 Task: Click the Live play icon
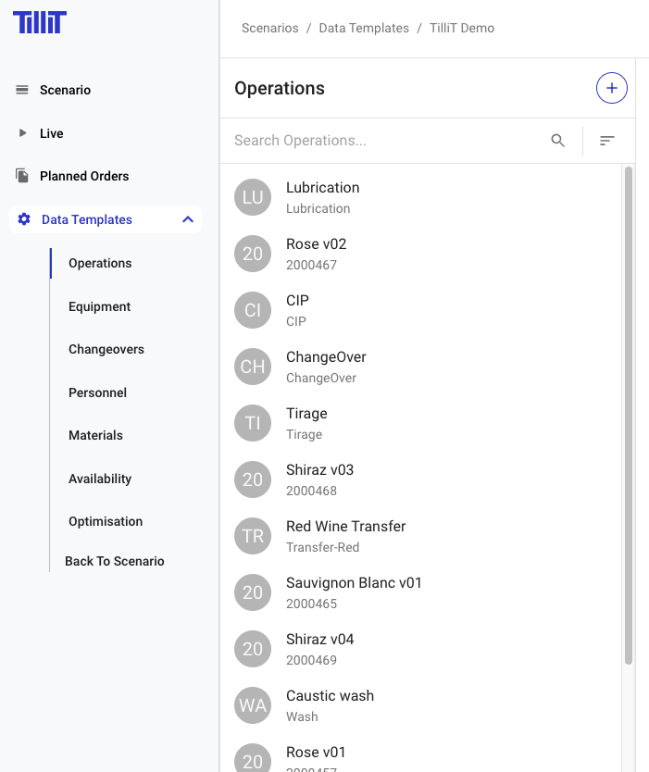click(22, 133)
